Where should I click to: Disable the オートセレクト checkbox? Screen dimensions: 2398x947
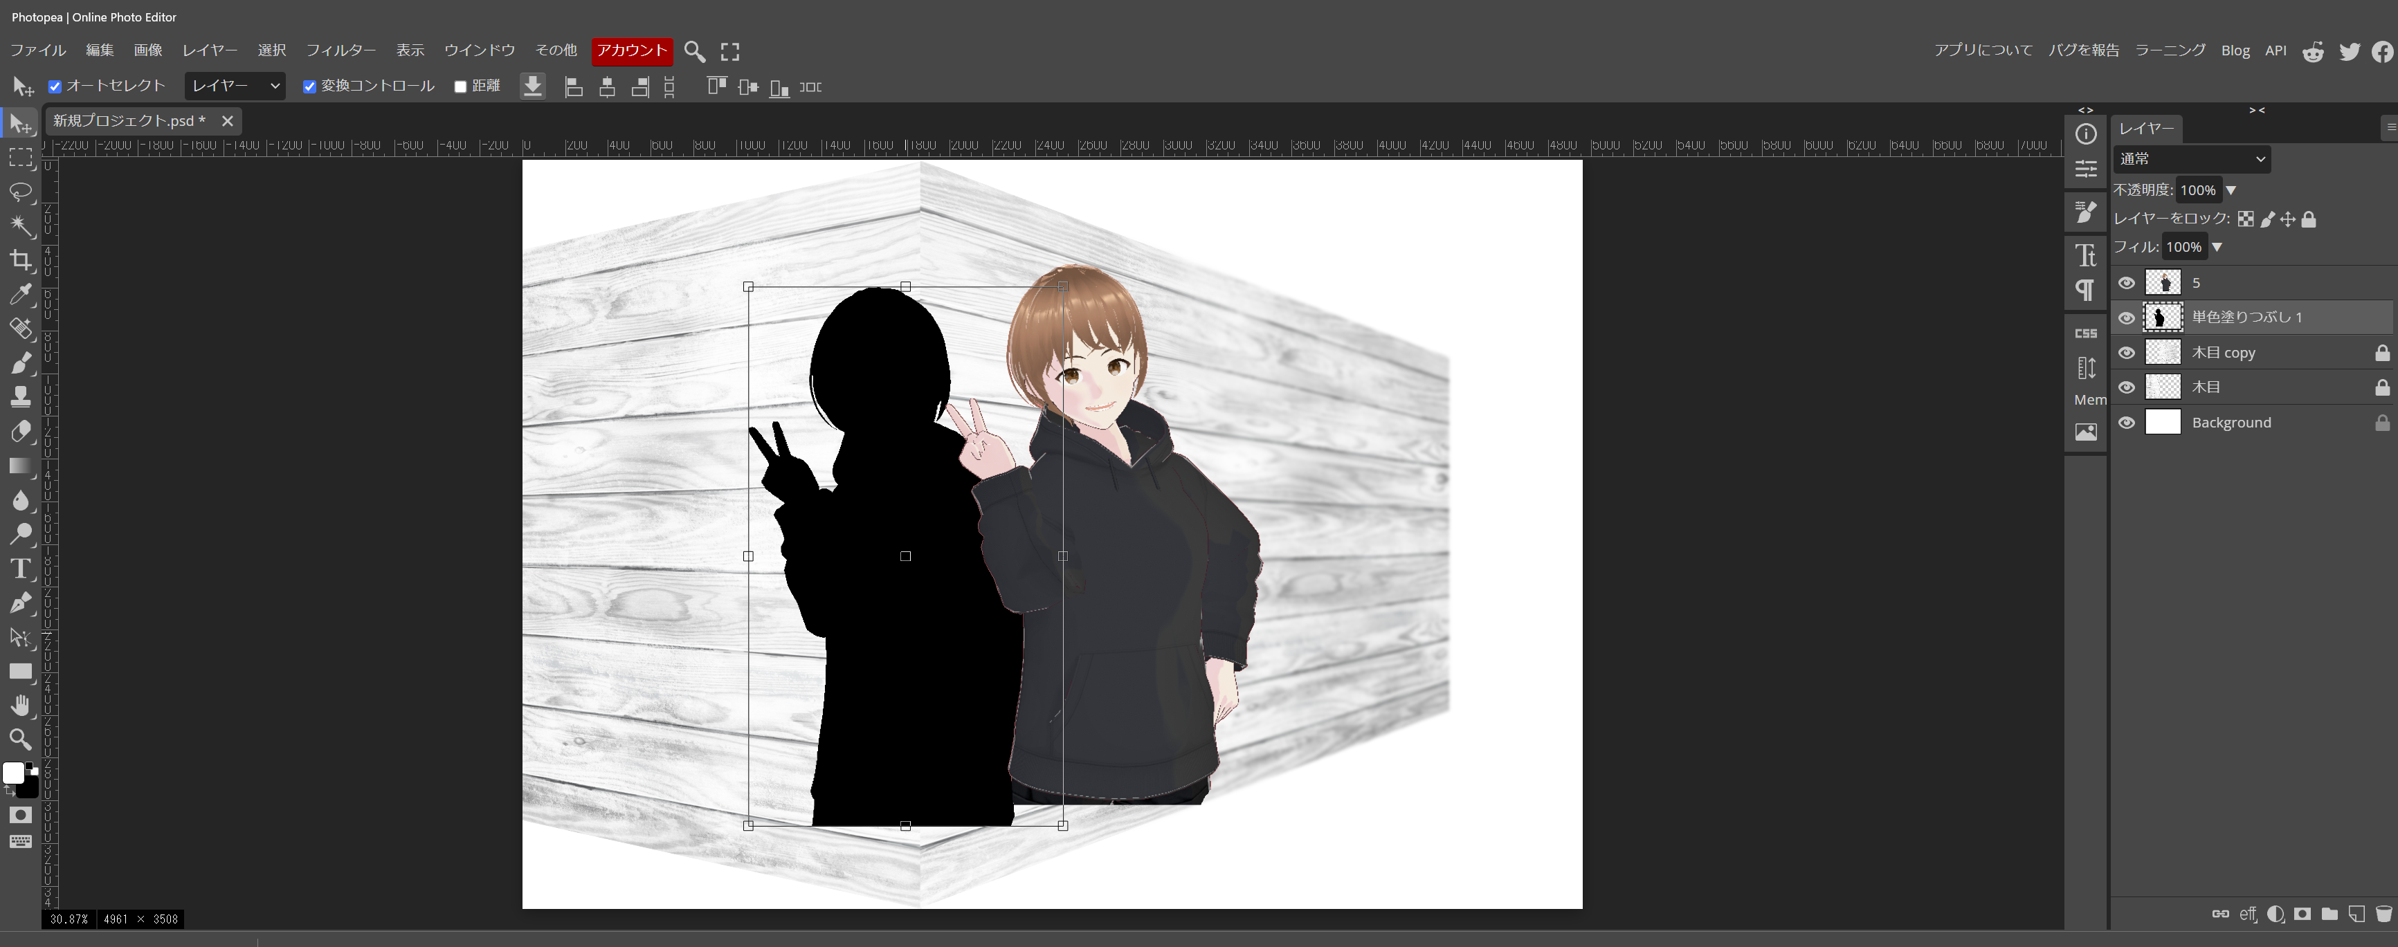[55, 86]
